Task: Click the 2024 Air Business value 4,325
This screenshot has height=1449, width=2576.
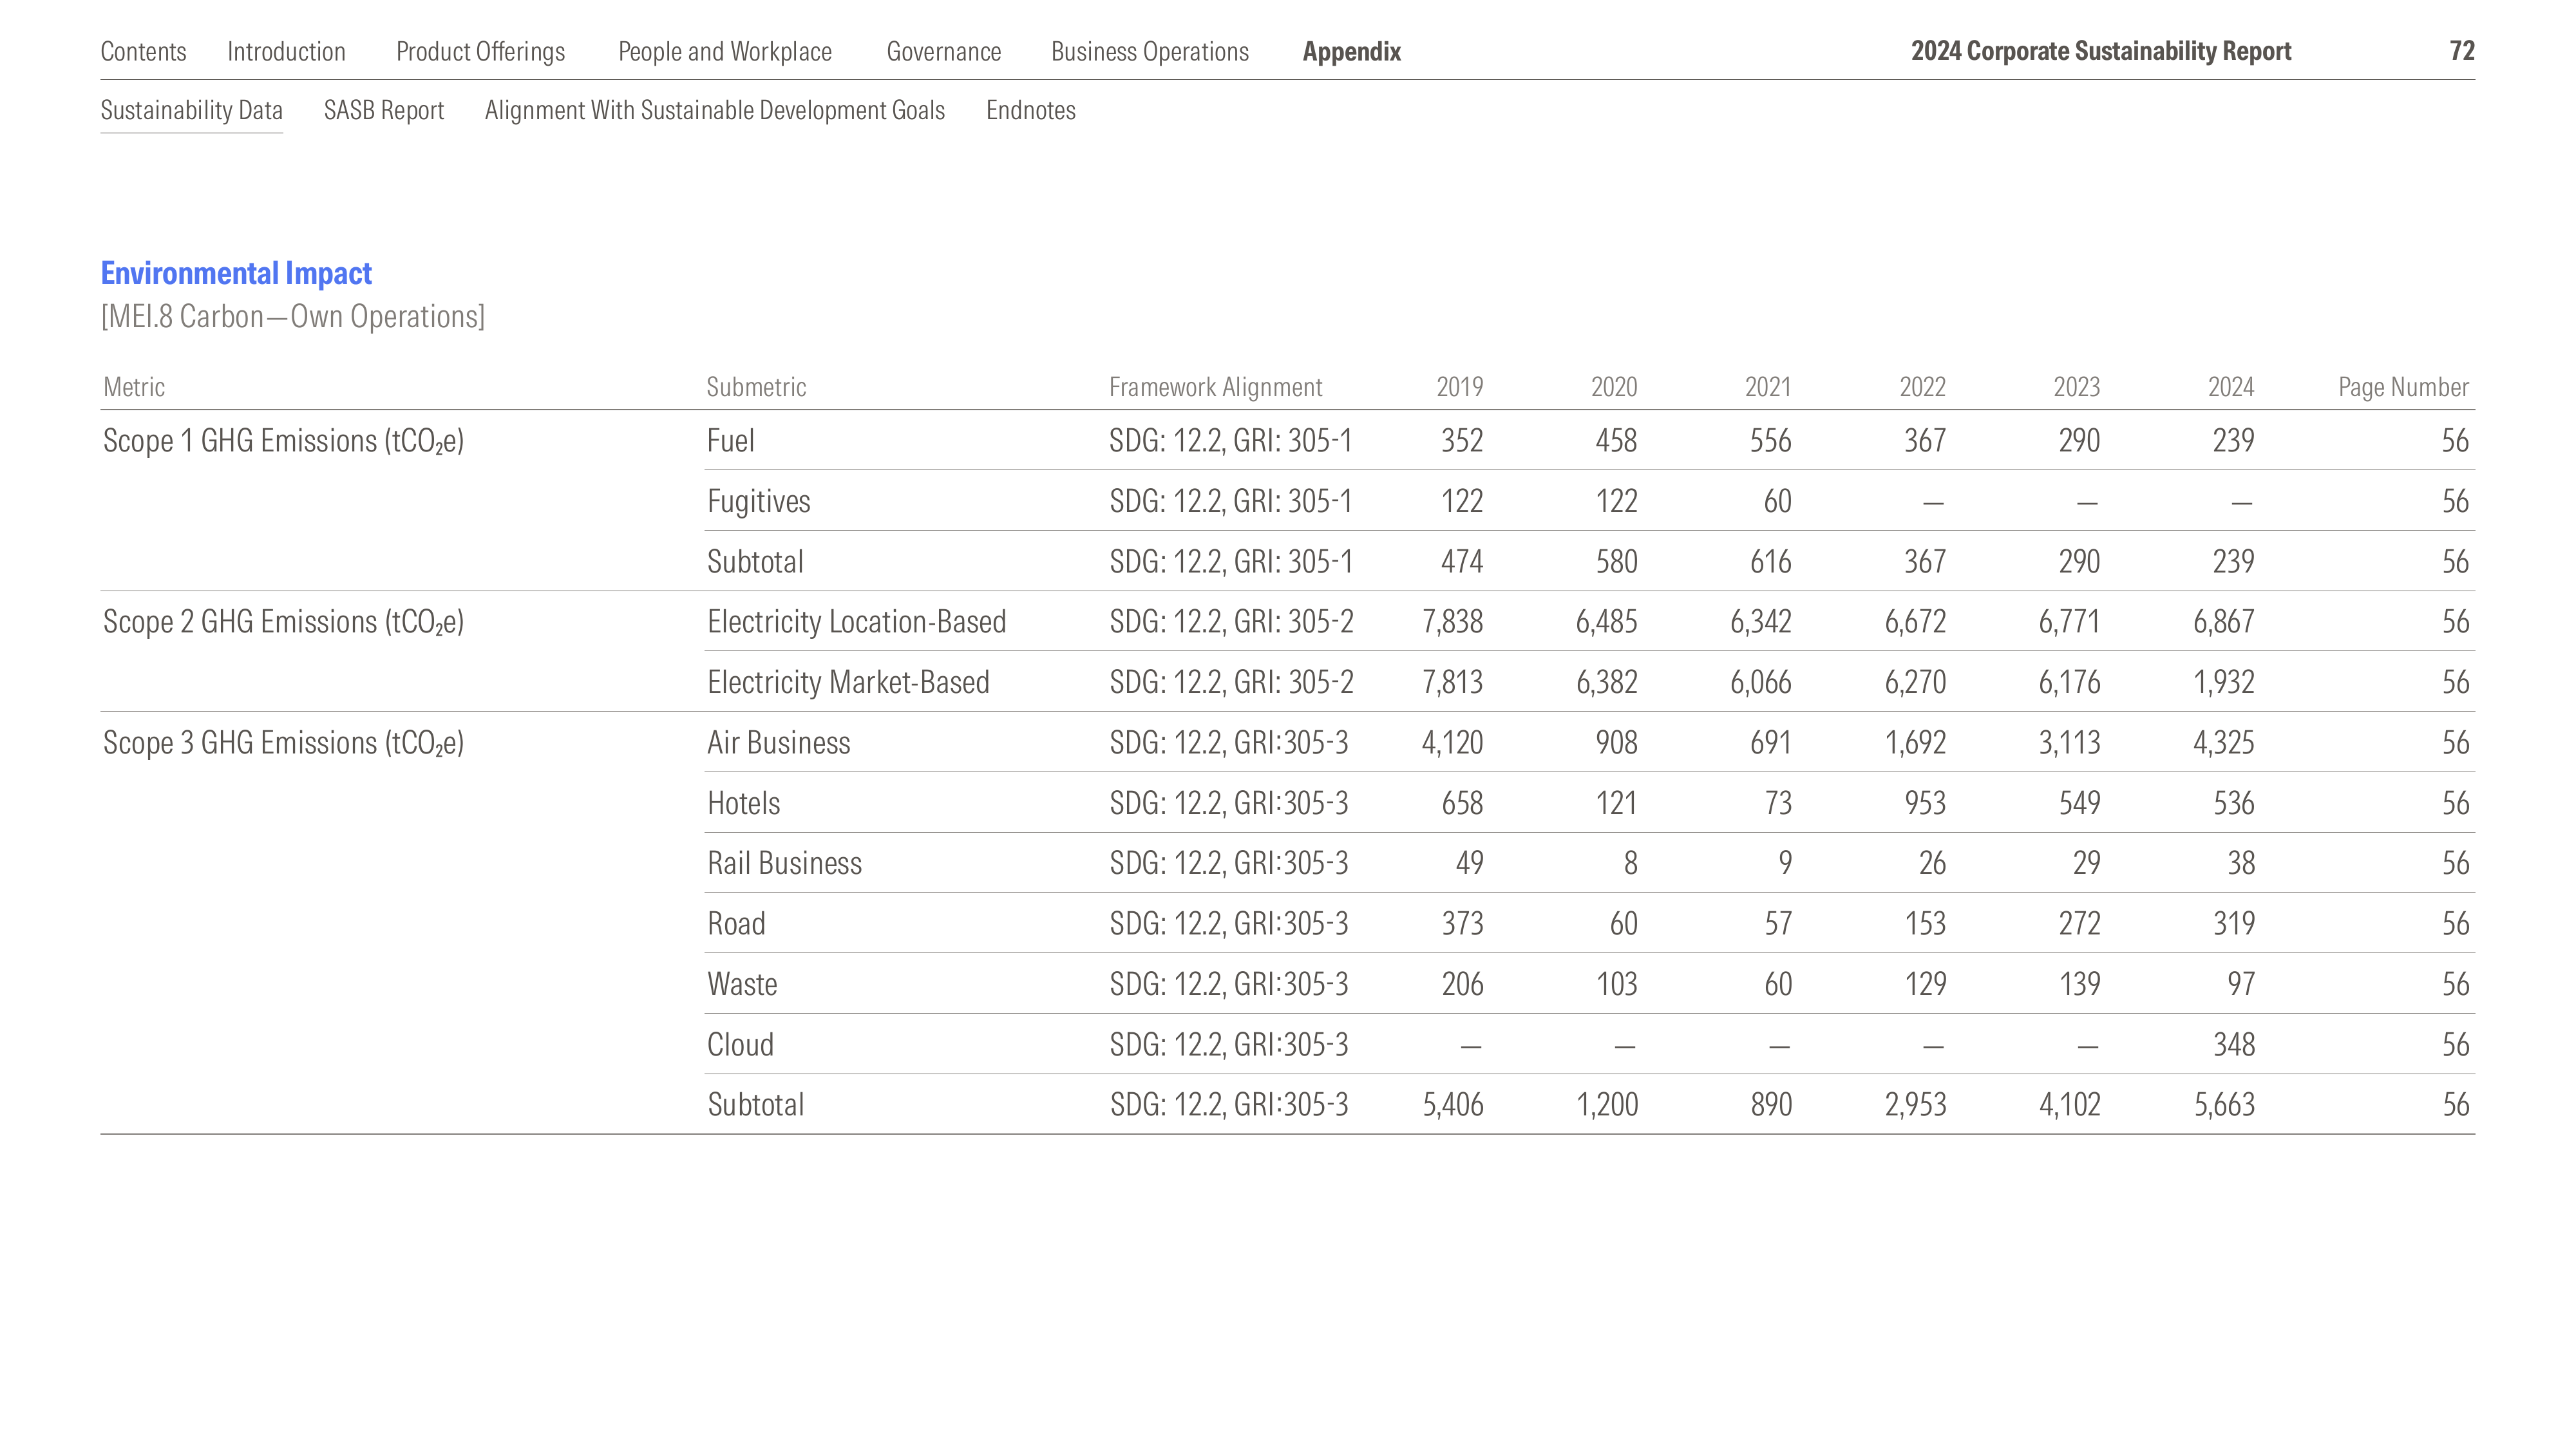Action: tap(2224, 743)
